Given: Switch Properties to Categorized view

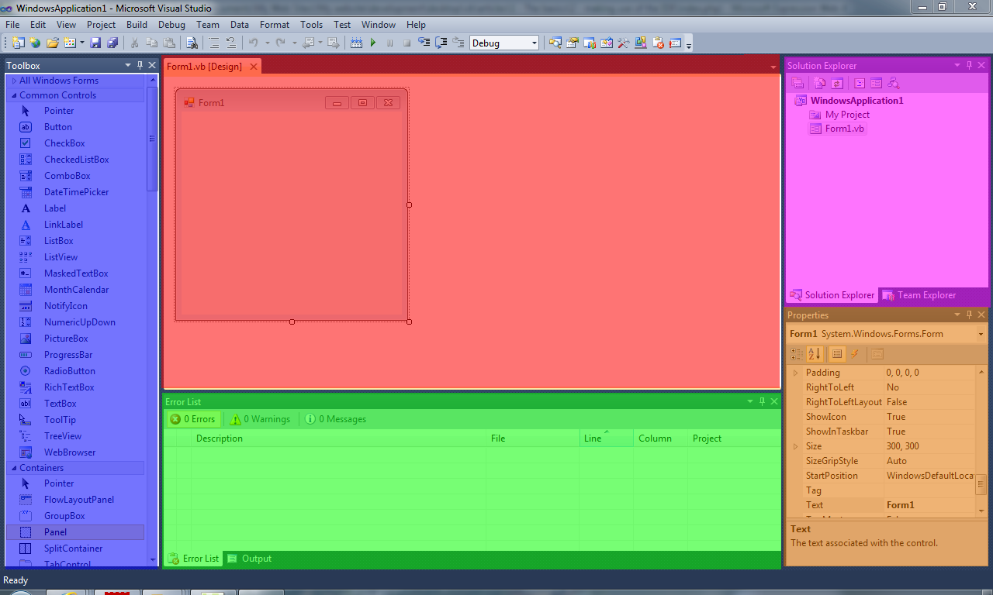Looking at the screenshot, I should click(797, 354).
